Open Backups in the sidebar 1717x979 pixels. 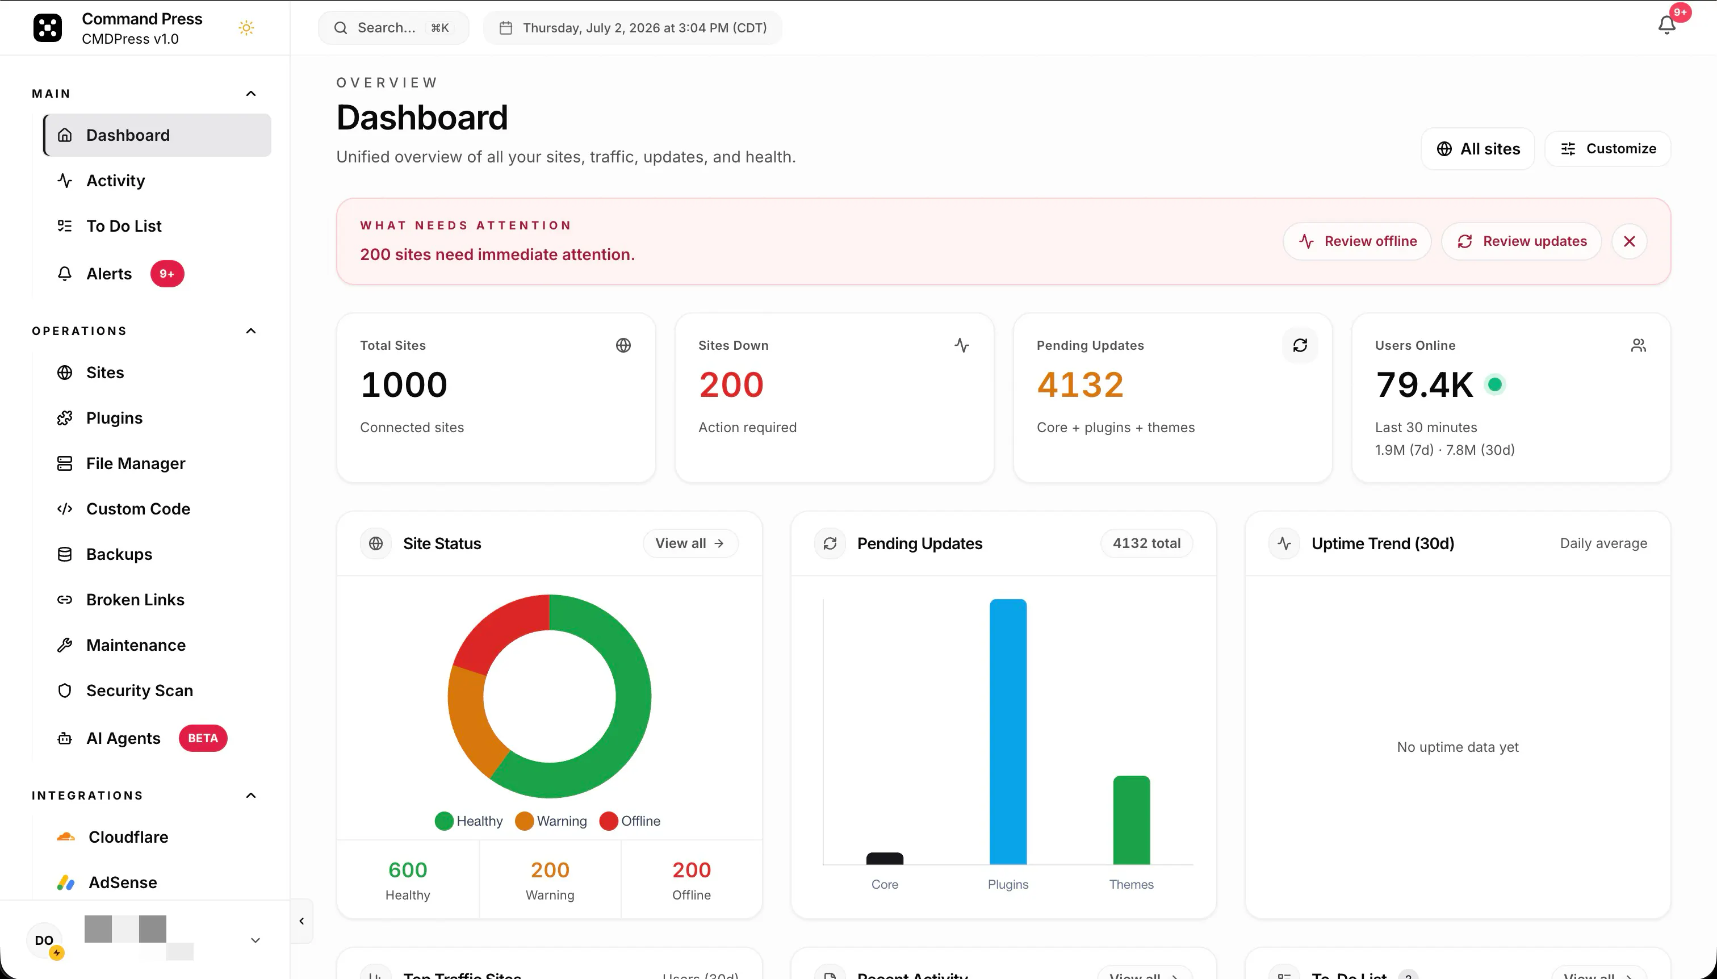(157, 554)
